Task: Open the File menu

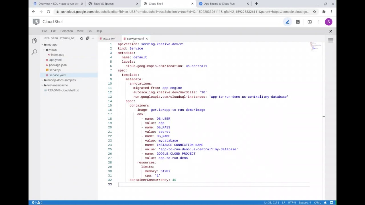Action: pyautogui.click(x=44, y=31)
